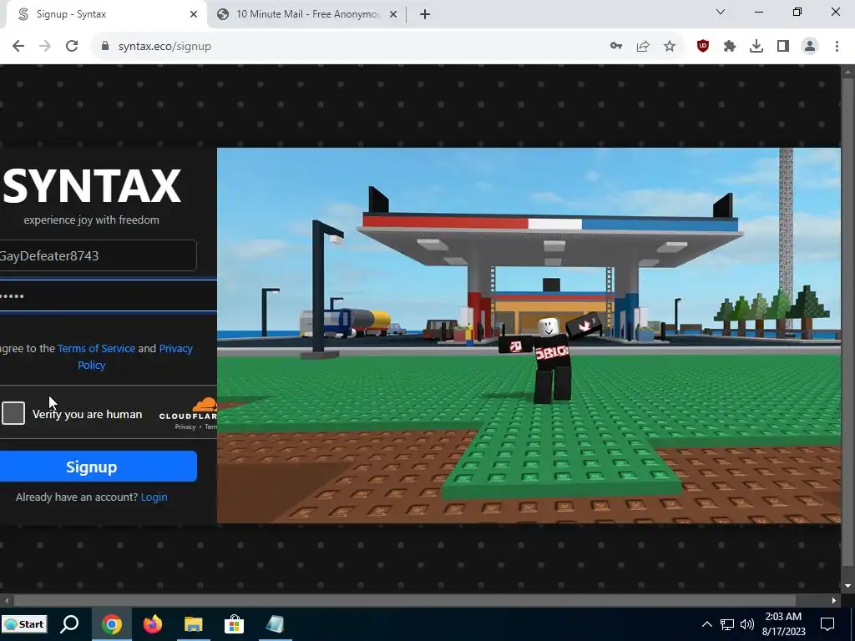
Task: Click the horizontal scrollbar right arrow
Action: pos(834,601)
